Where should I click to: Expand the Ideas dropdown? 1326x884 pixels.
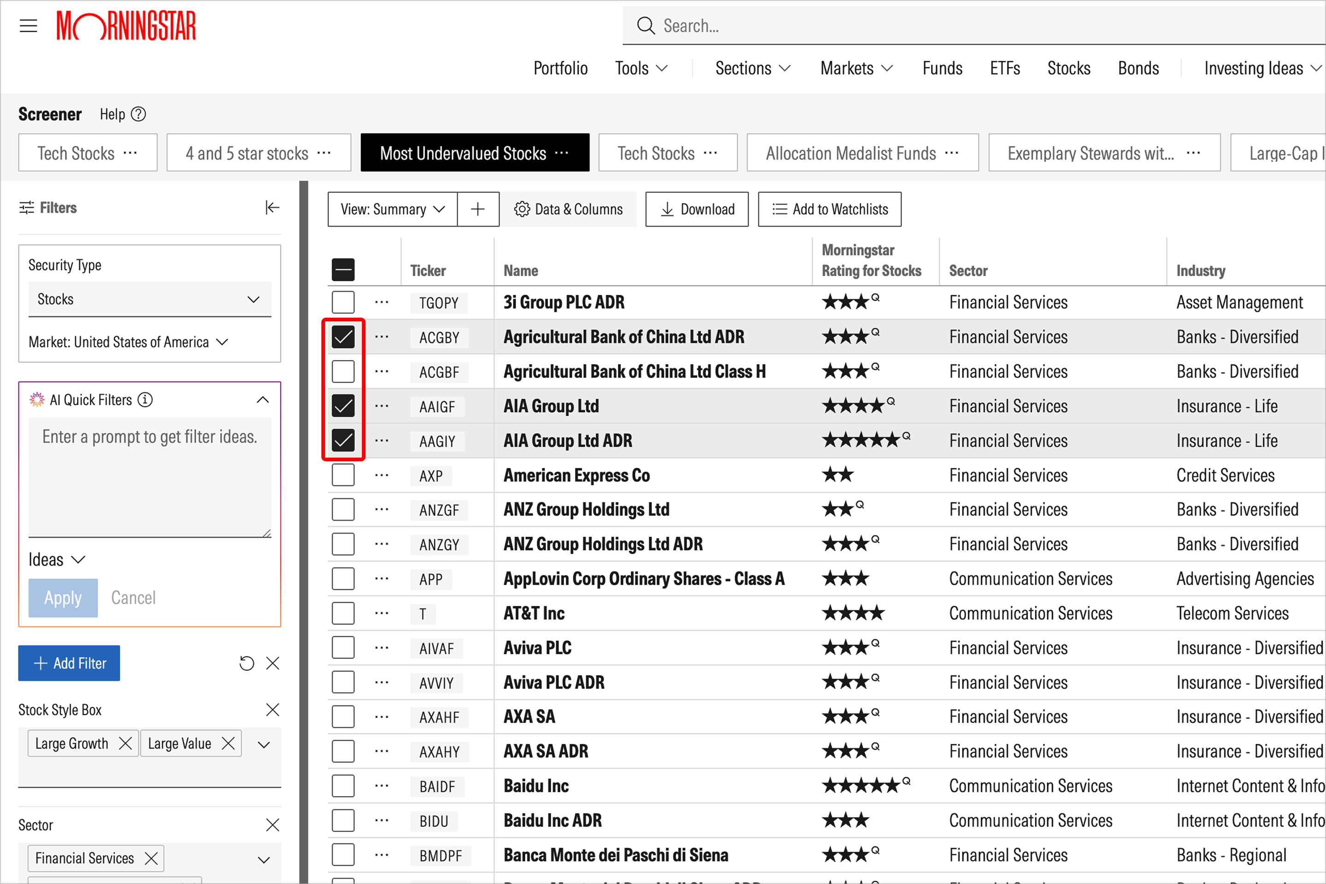pos(56,560)
